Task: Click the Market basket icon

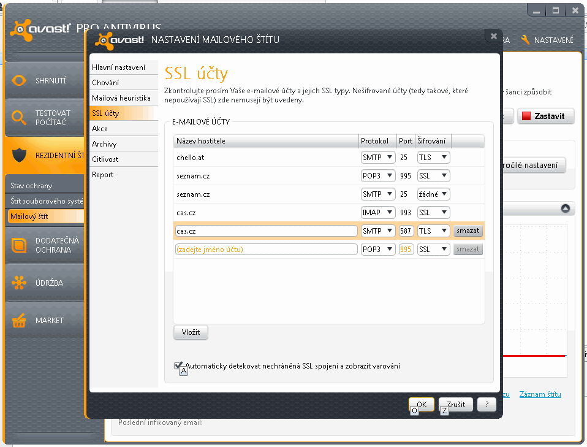Action: (19, 321)
